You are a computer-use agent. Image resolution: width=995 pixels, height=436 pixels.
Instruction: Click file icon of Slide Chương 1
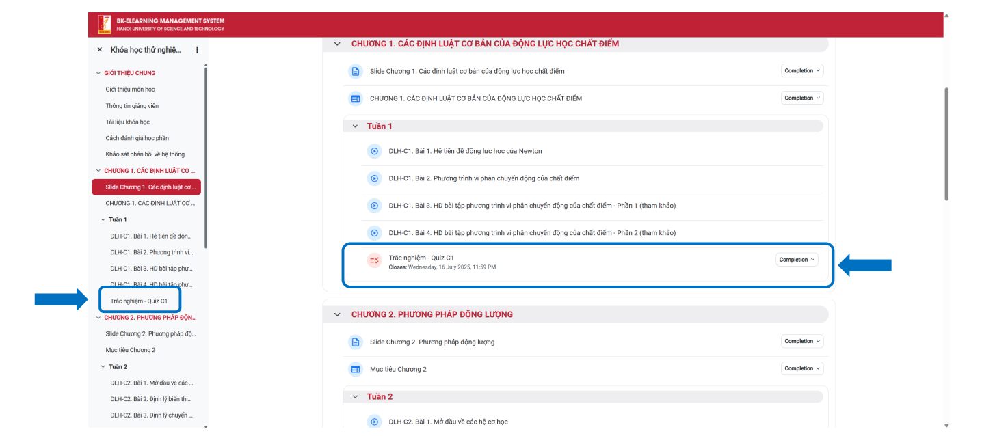point(355,71)
